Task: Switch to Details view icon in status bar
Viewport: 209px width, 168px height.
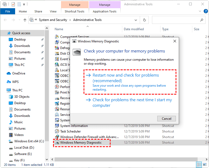Action: pos(199,165)
